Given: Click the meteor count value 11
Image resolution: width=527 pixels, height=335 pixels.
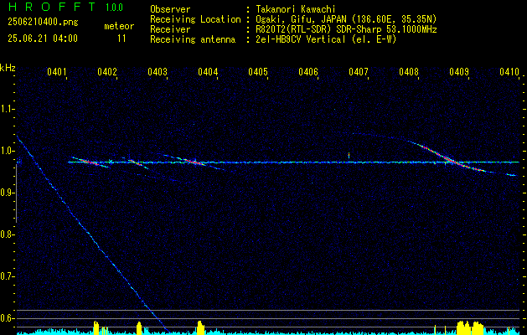Looking at the screenshot, I should [121, 39].
